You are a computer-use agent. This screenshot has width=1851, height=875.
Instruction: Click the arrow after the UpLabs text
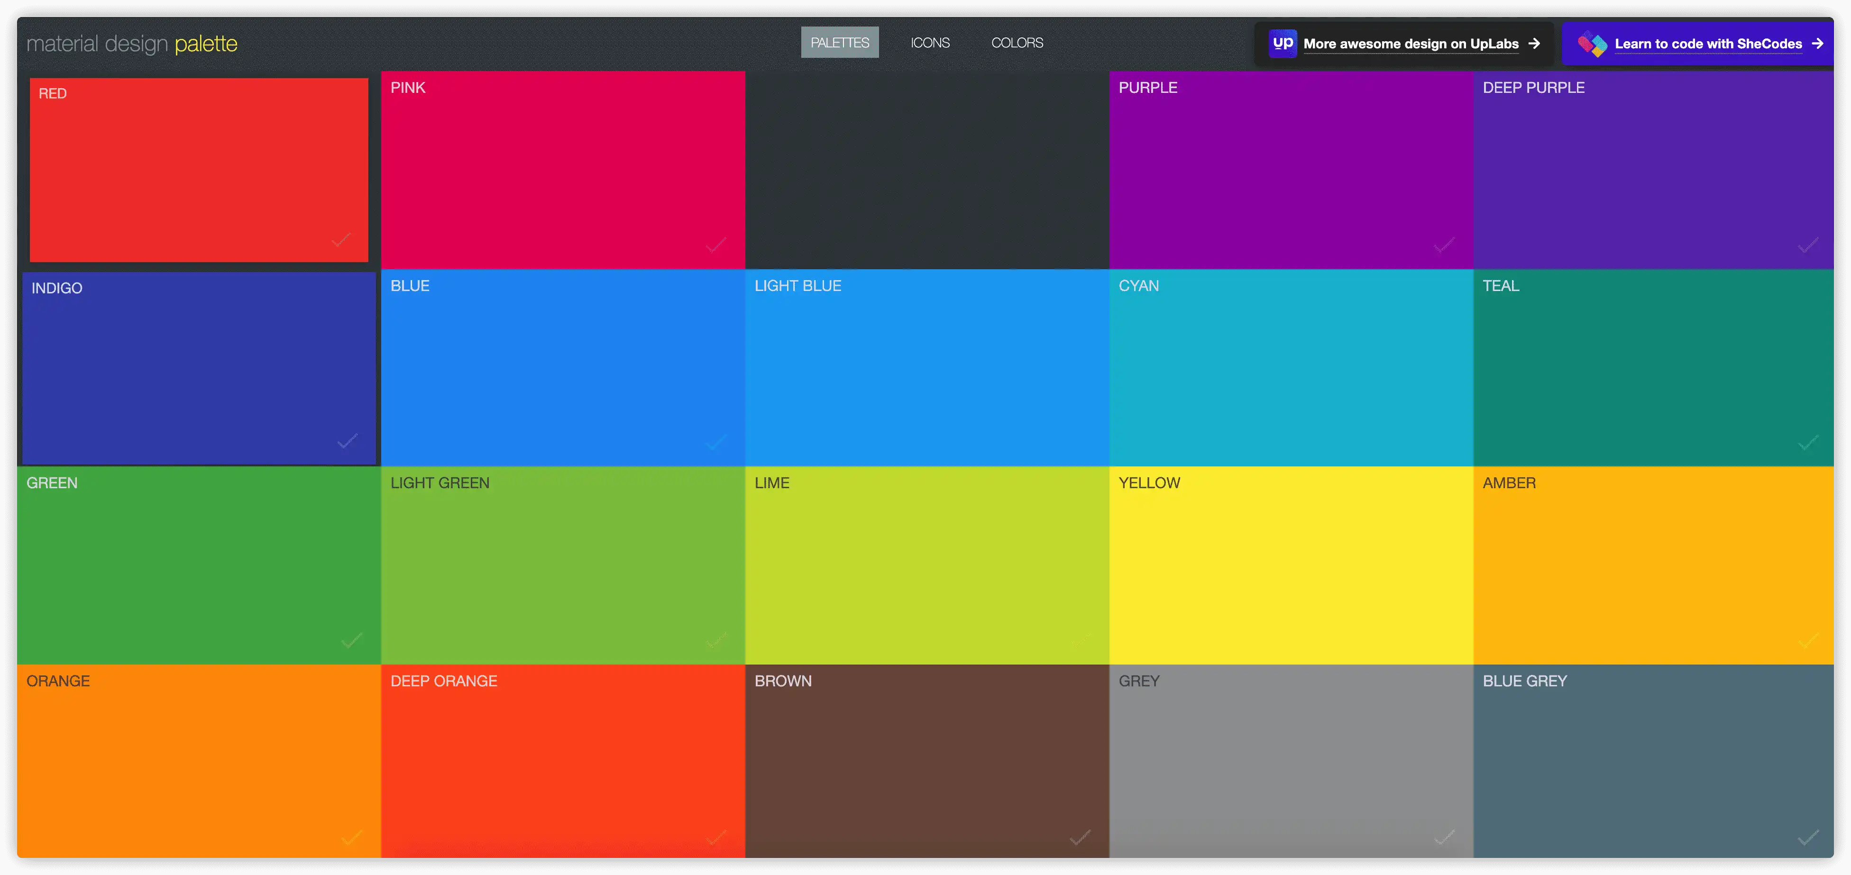(x=1534, y=44)
